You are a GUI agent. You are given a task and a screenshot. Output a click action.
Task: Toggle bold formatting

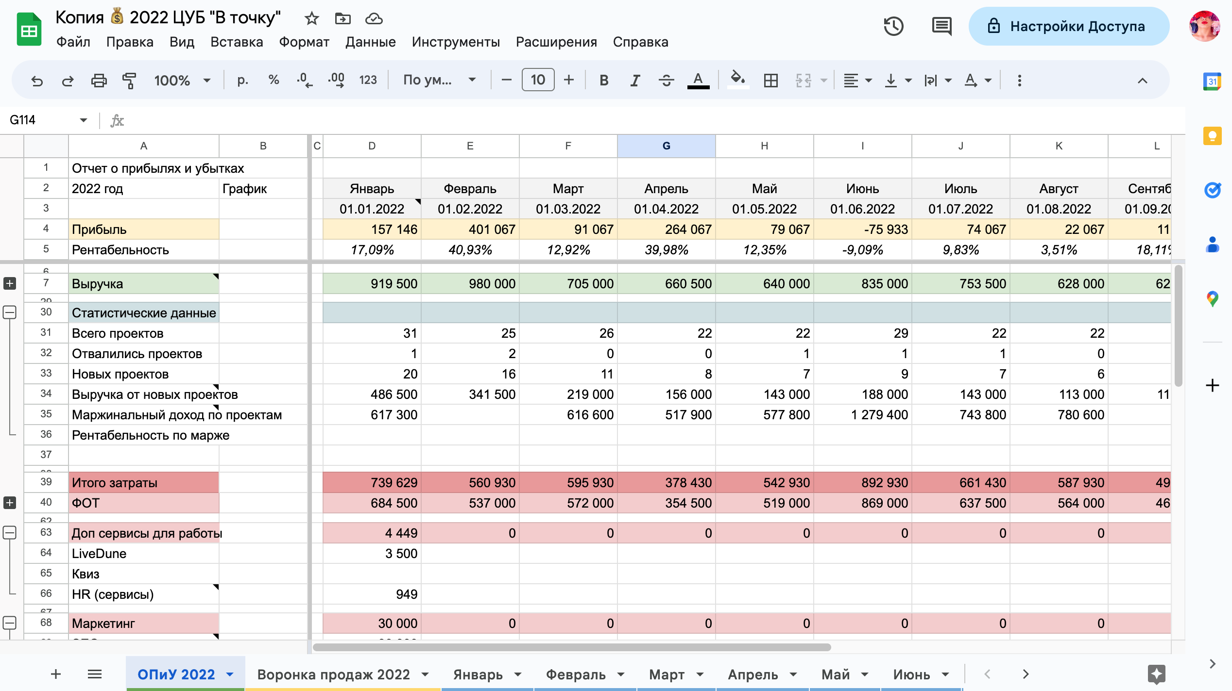pos(604,80)
